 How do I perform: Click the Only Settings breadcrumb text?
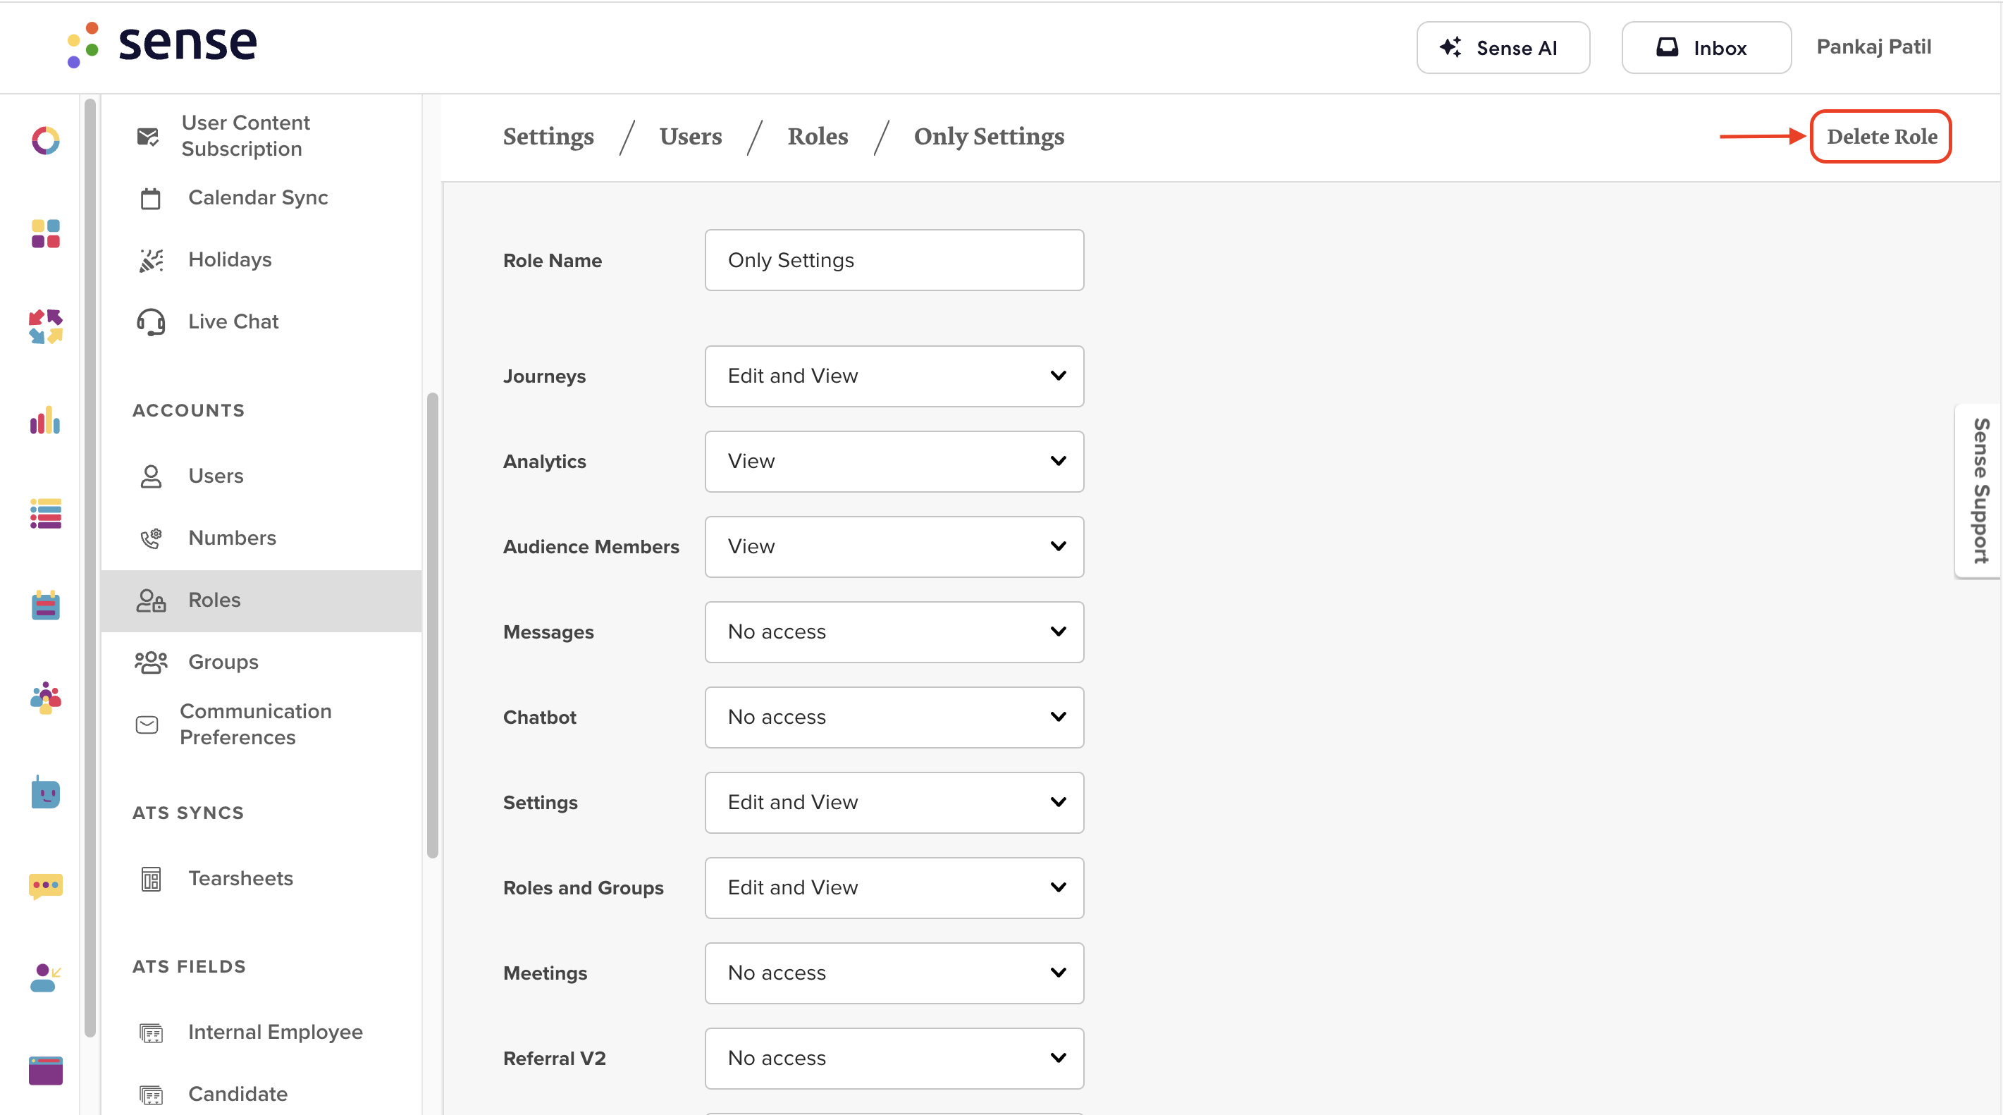point(989,137)
